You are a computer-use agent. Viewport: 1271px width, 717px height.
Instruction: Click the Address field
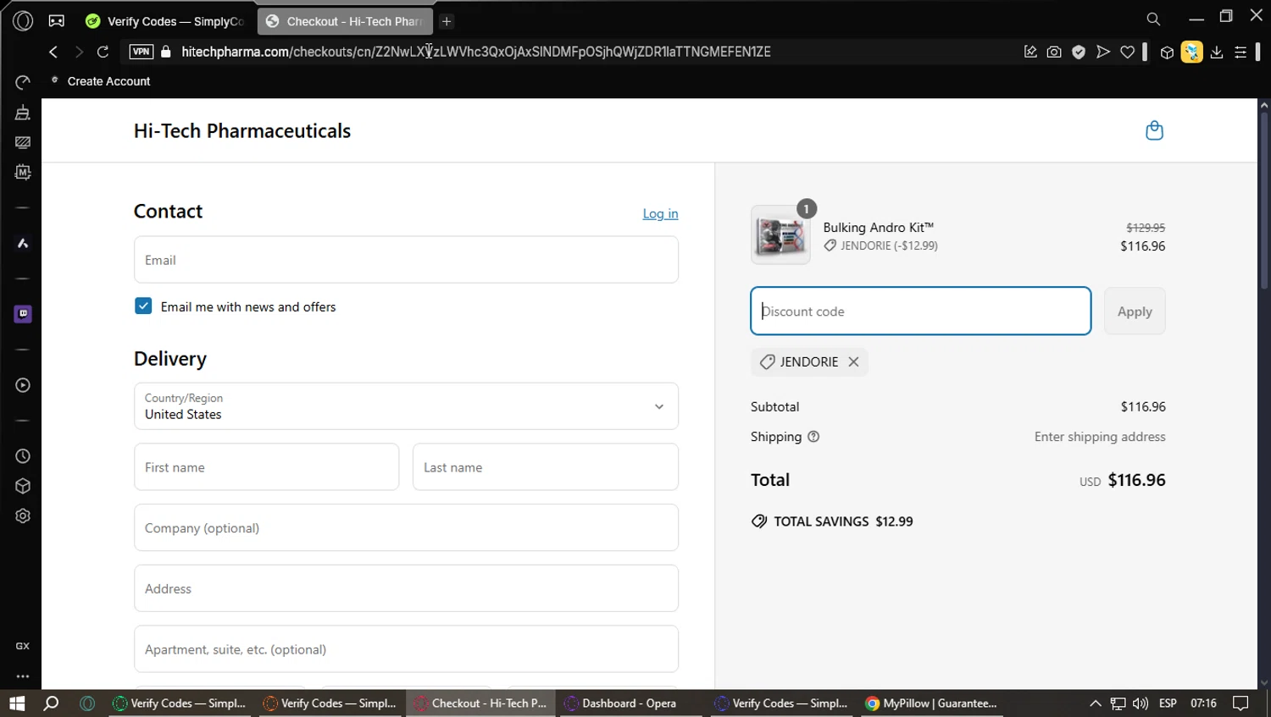point(406,588)
